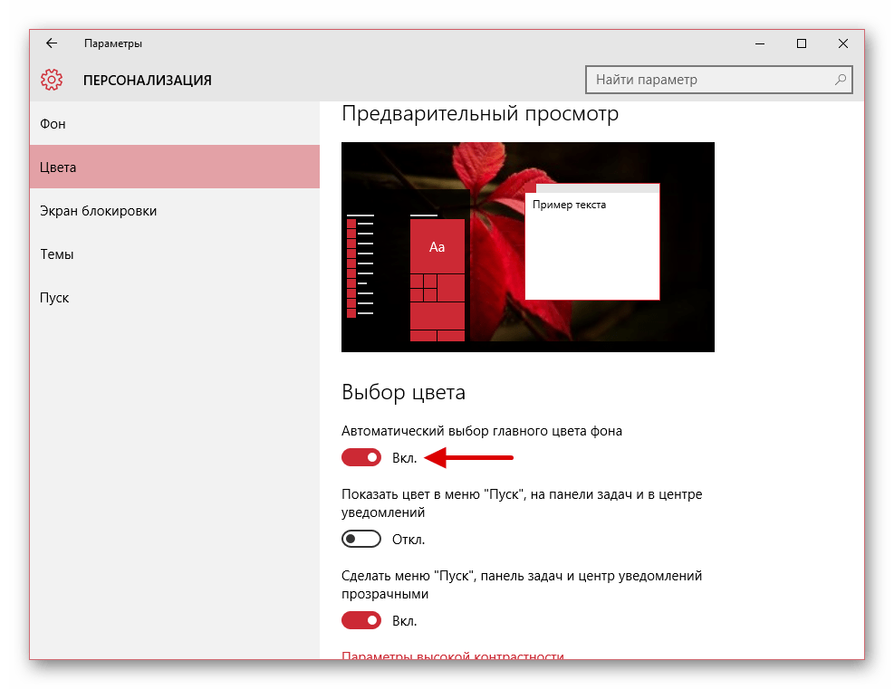Click the "Пример текста" sample window

tap(592, 244)
